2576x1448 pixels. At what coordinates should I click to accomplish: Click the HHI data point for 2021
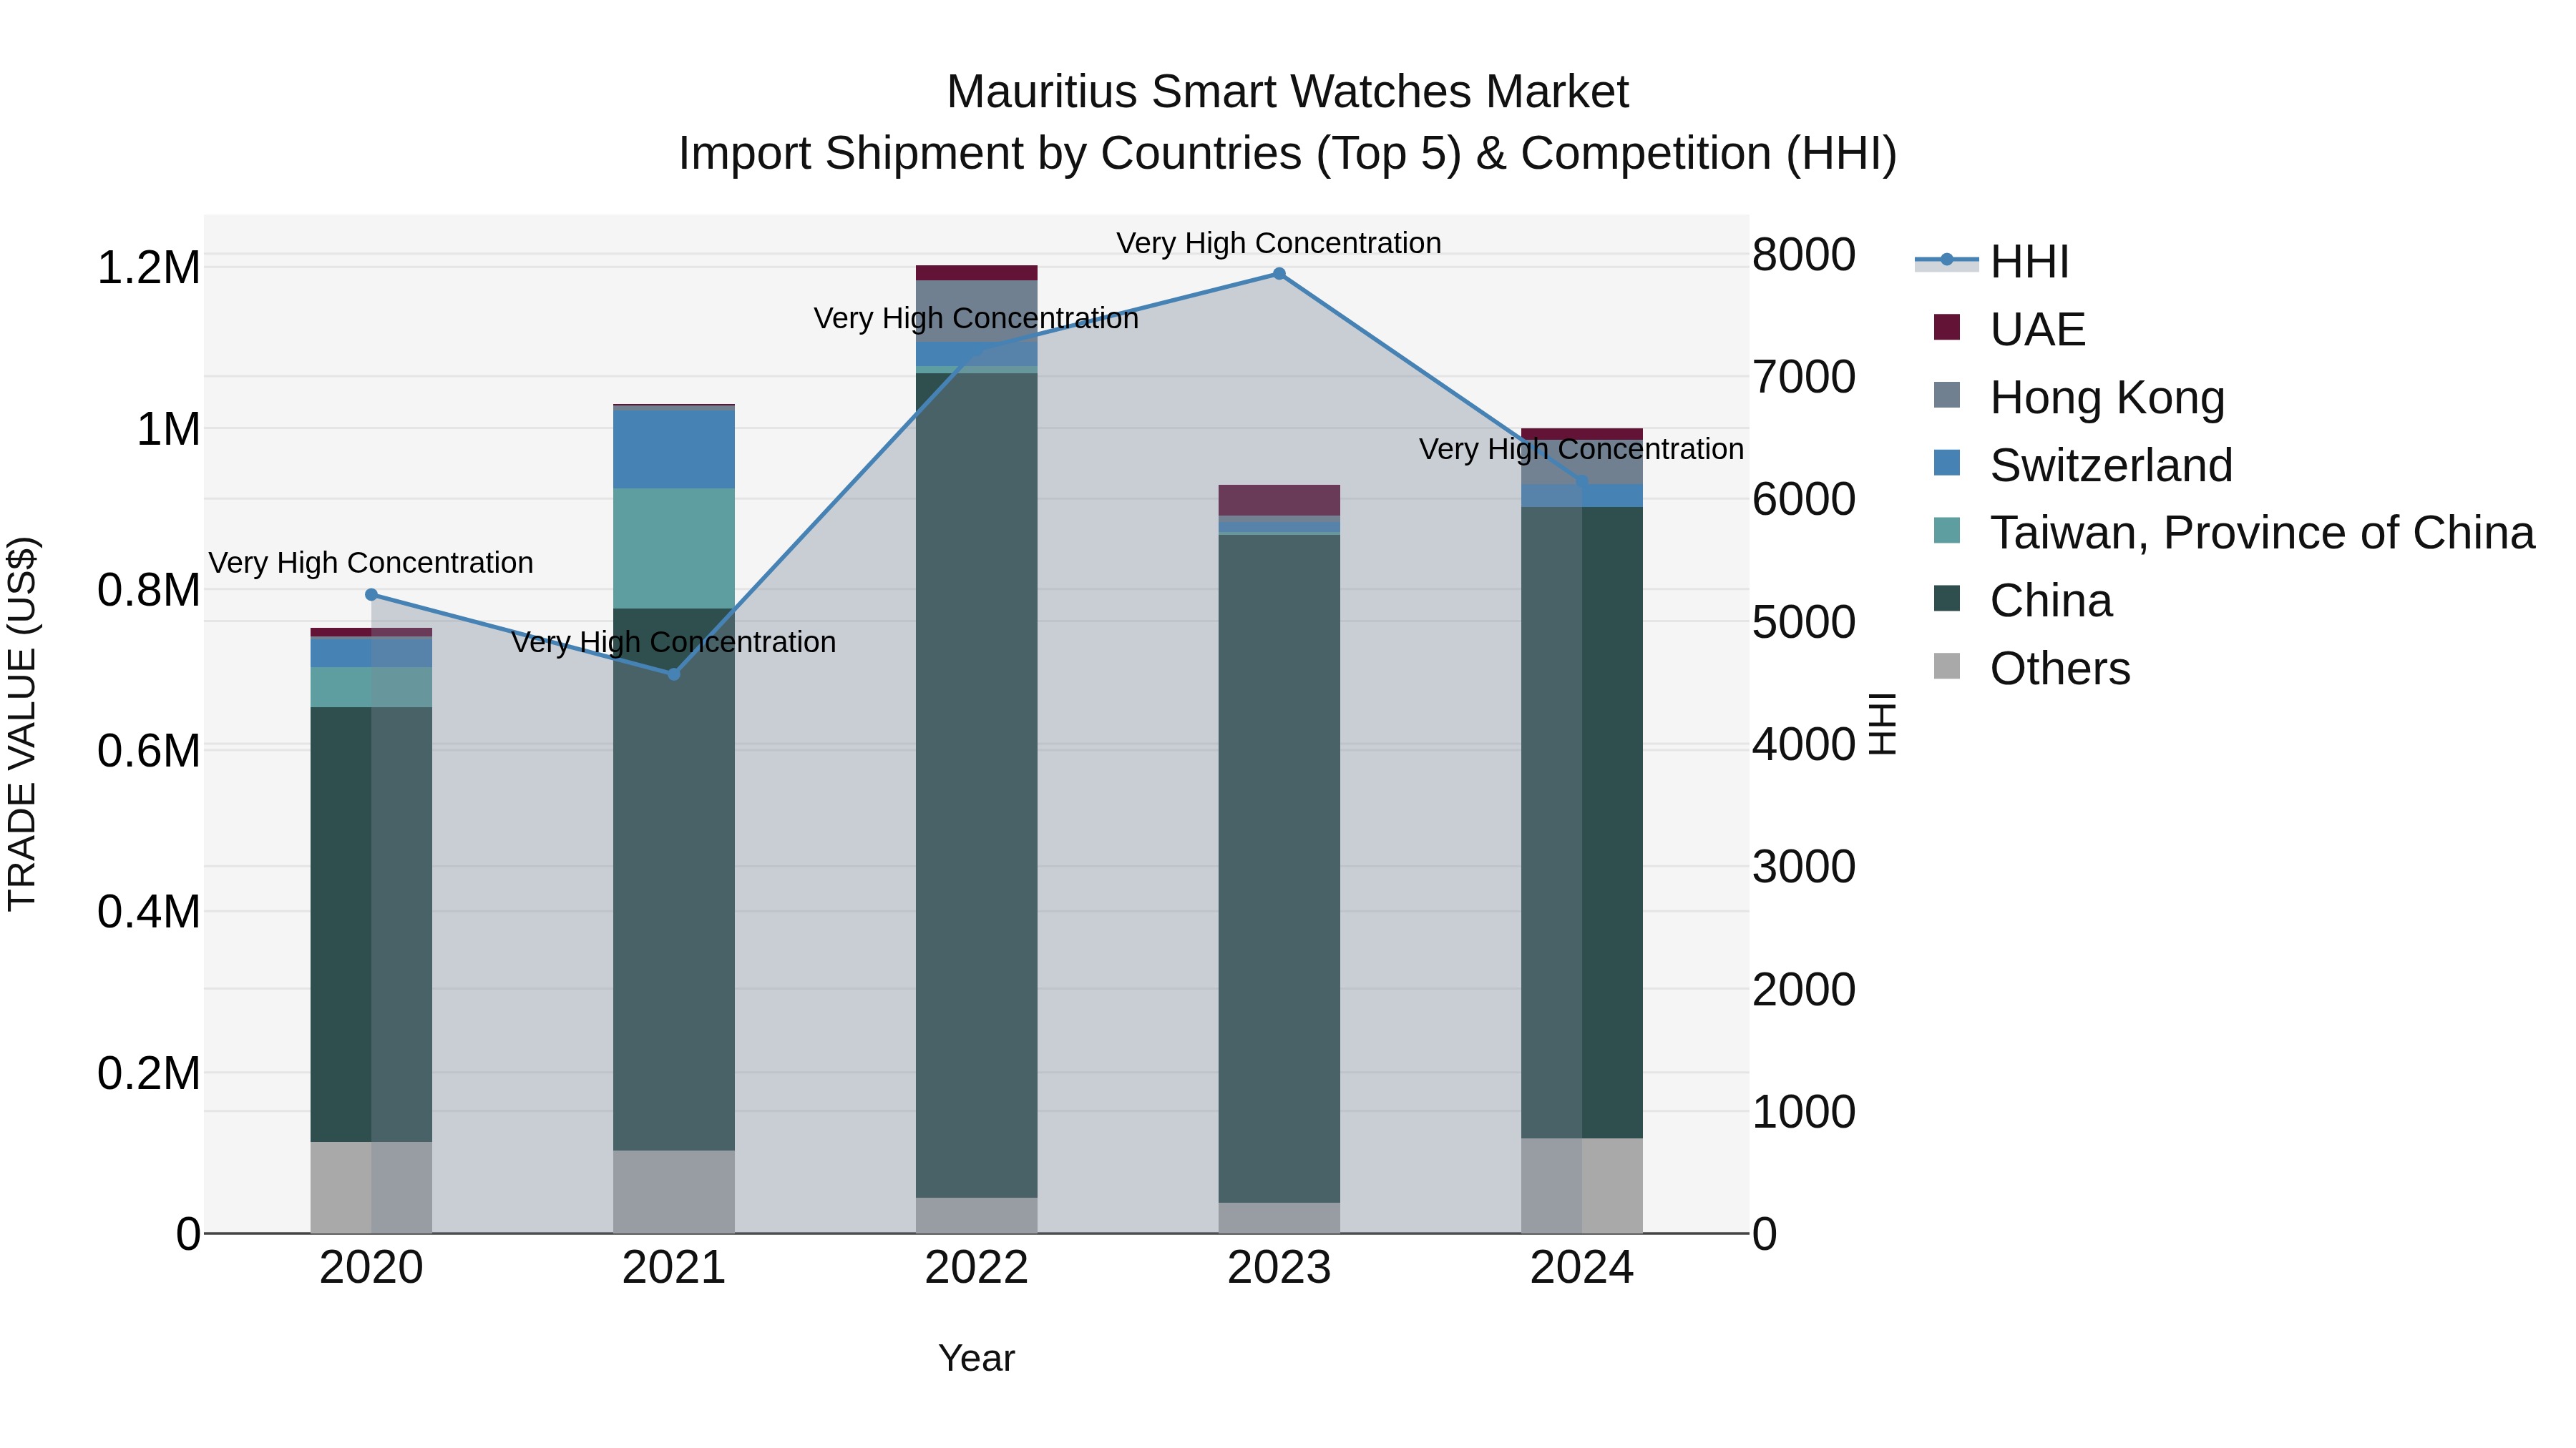674,674
